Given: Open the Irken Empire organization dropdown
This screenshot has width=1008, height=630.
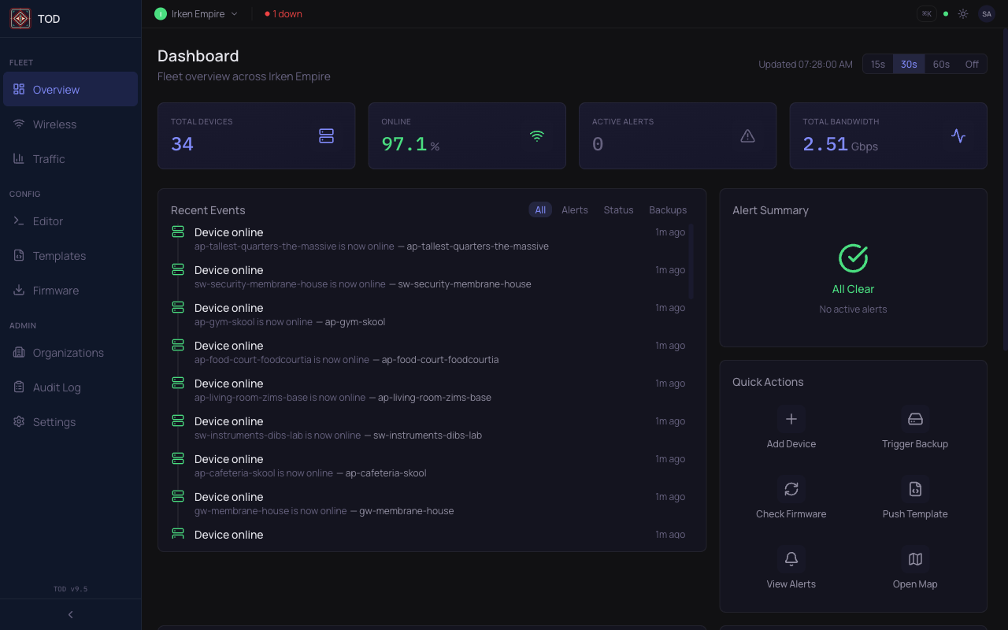Looking at the screenshot, I should [x=196, y=13].
